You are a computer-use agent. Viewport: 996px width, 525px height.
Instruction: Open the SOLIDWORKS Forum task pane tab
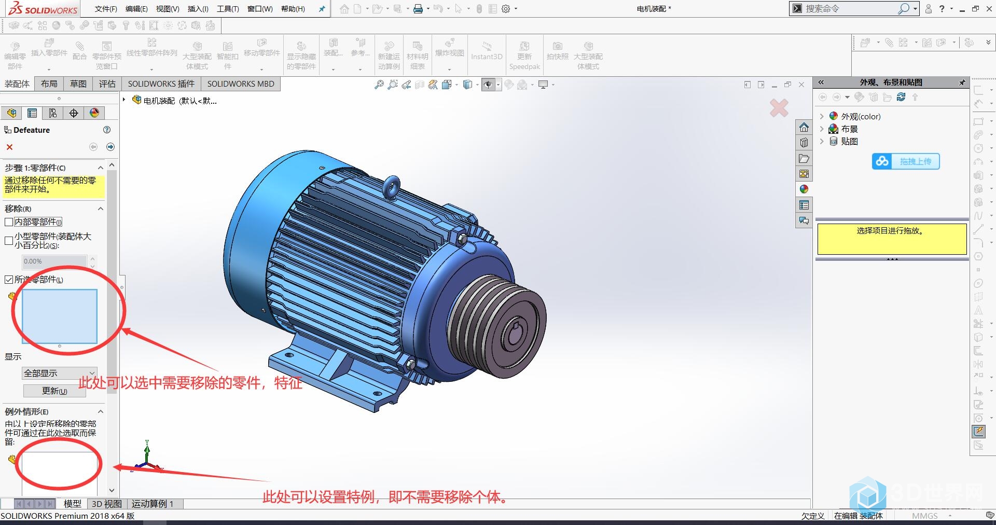pos(804,220)
